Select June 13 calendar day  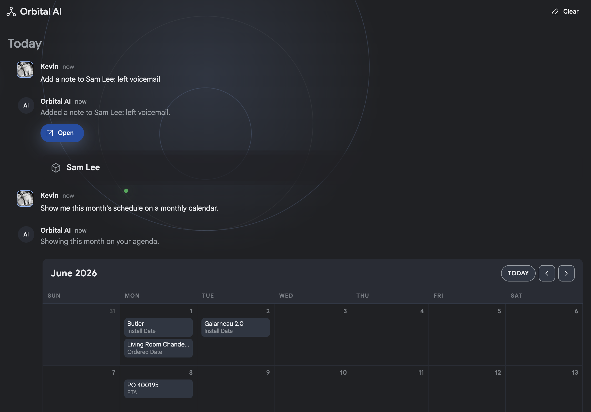click(x=544, y=389)
